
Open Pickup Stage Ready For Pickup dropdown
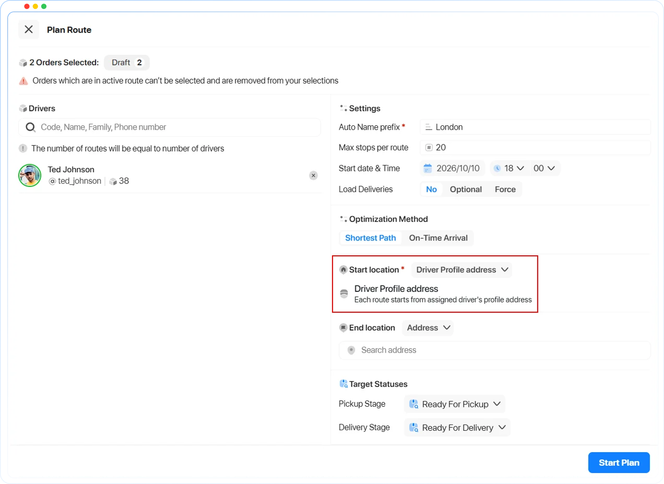[455, 404]
